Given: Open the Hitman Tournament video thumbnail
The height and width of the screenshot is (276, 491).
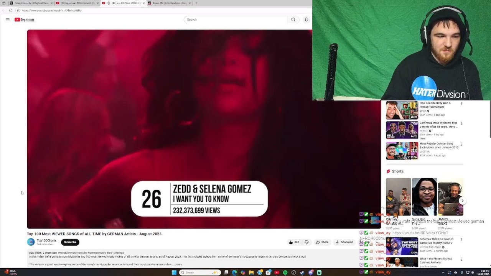Looking at the screenshot, I should tap(402, 110).
